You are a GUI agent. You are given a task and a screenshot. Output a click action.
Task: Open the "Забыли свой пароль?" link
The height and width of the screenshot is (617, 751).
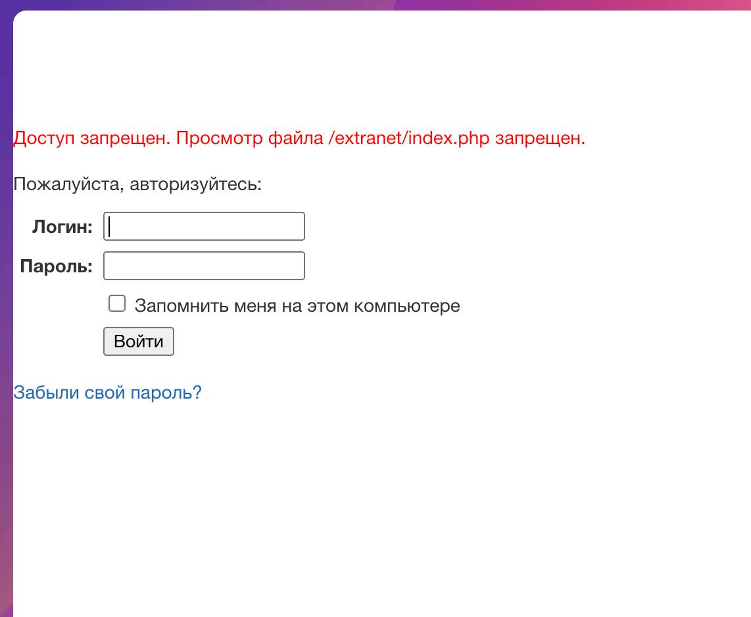tap(107, 393)
